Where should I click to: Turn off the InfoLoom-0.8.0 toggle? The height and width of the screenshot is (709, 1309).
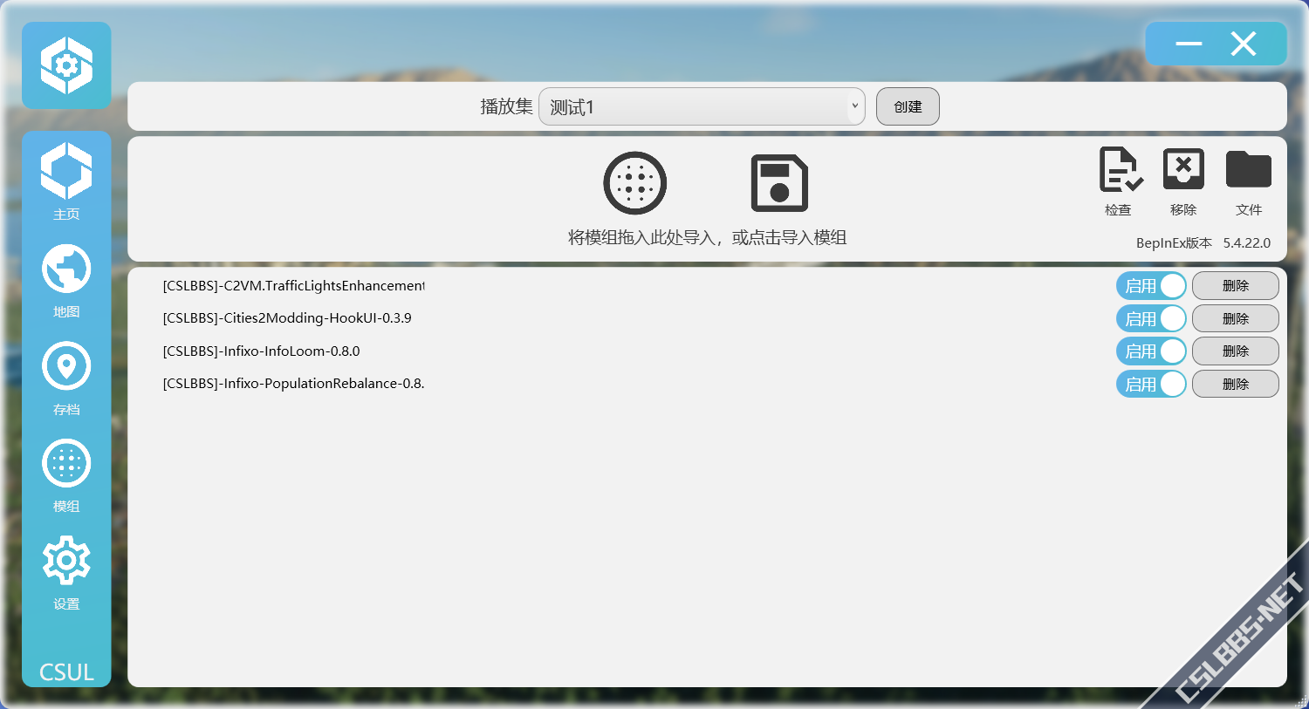tap(1151, 351)
